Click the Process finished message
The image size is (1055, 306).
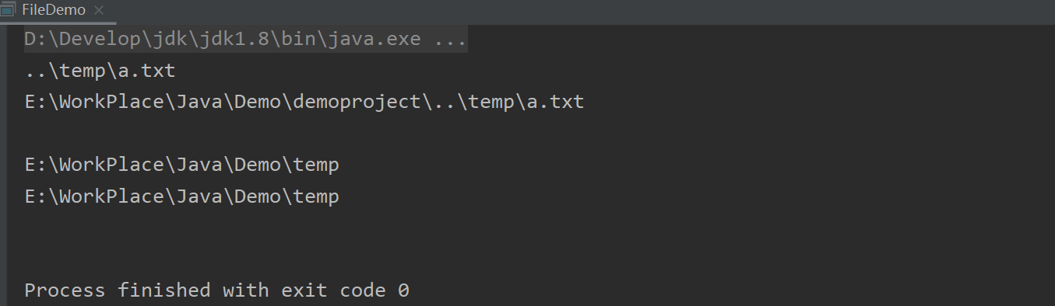217,291
